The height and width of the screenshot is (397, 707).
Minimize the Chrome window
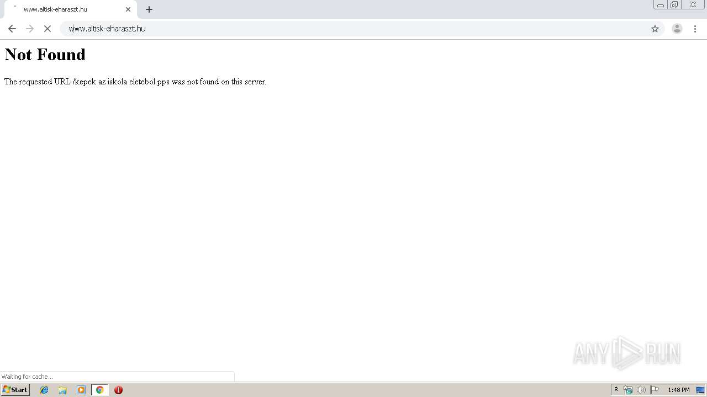pos(661,5)
